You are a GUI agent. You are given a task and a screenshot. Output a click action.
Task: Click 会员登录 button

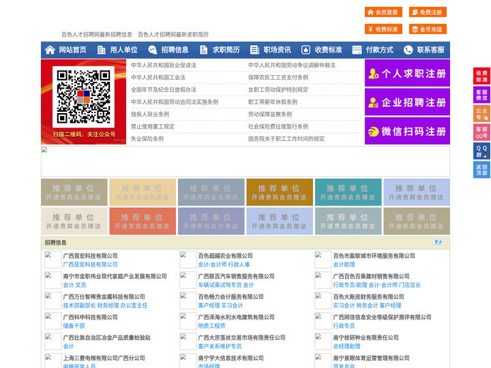[x=383, y=12]
